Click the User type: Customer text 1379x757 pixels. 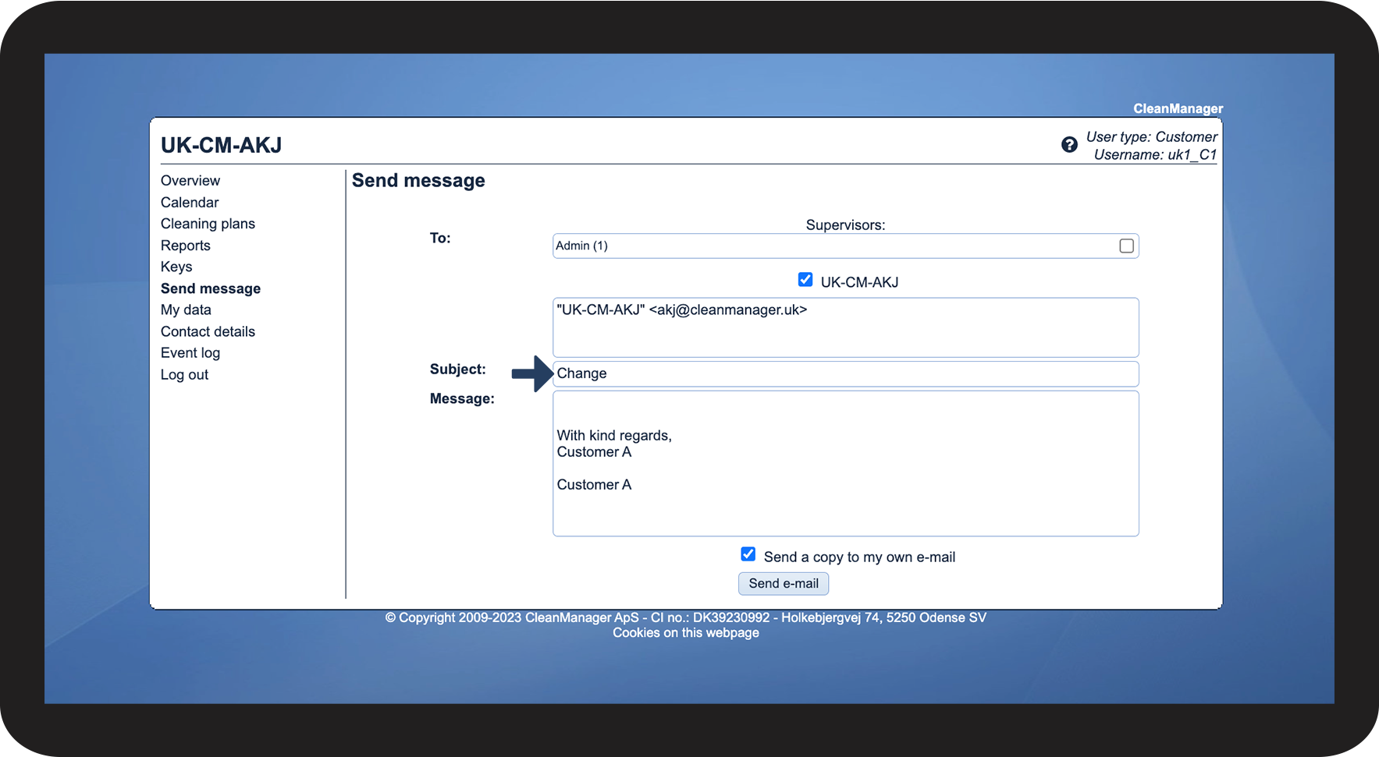click(x=1152, y=137)
